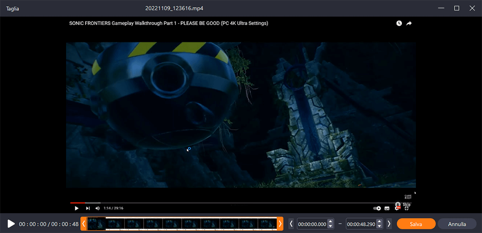Mute using the speaker icon in the video
This screenshot has height=233, width=482.
pyautogui.click(x=97, y=208)
